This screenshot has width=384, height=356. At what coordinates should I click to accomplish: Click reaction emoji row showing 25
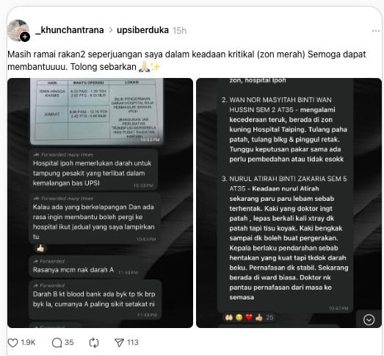click(x=250, y=318)
